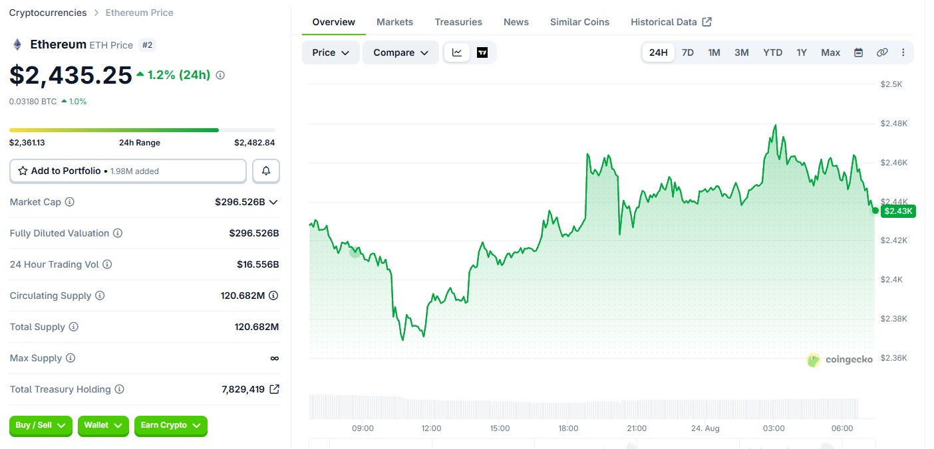
Task: Switch to the Treasuries tab
Action: point(458,22)
